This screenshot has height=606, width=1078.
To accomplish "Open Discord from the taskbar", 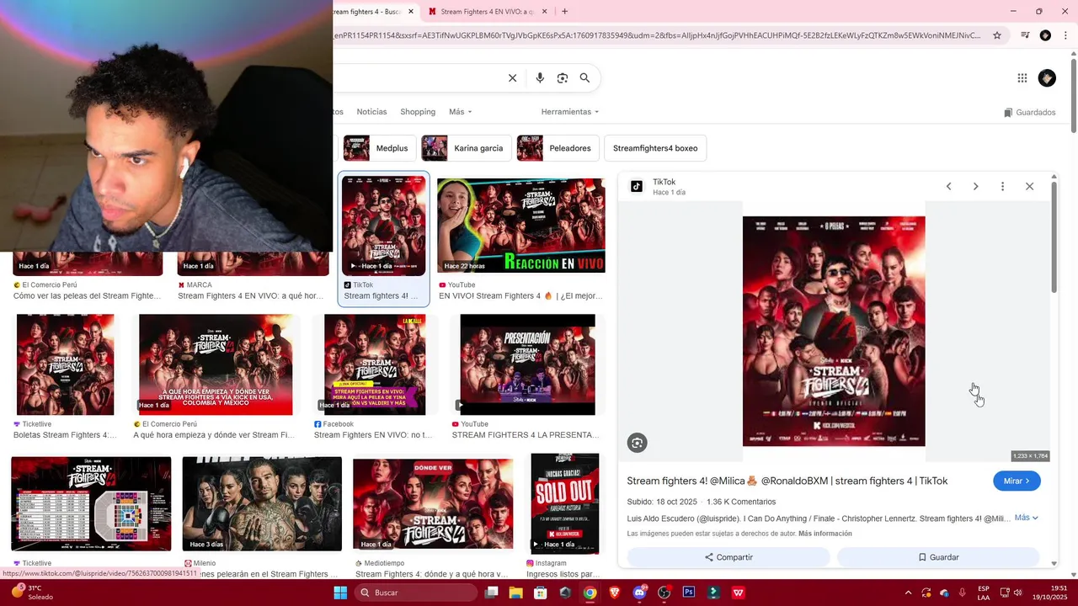I will 639,593.
